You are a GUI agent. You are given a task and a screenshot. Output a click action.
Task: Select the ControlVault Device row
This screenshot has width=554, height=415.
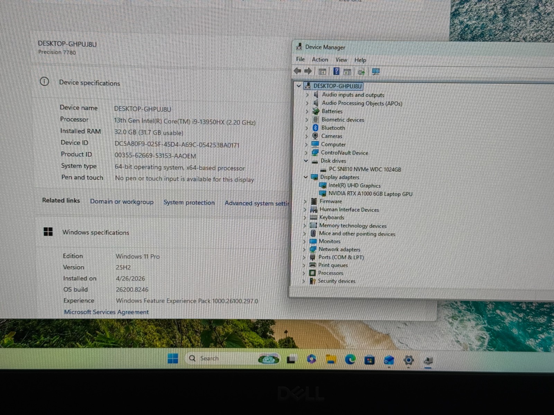344,153
